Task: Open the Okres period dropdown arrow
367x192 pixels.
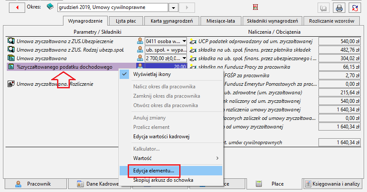Action: (x=173, y=8)
